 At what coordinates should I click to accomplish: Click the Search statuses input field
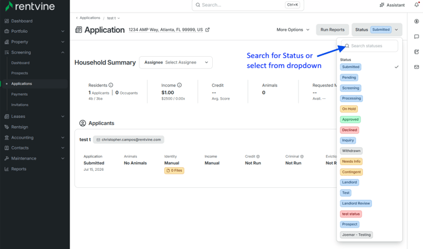pos(369,46)
